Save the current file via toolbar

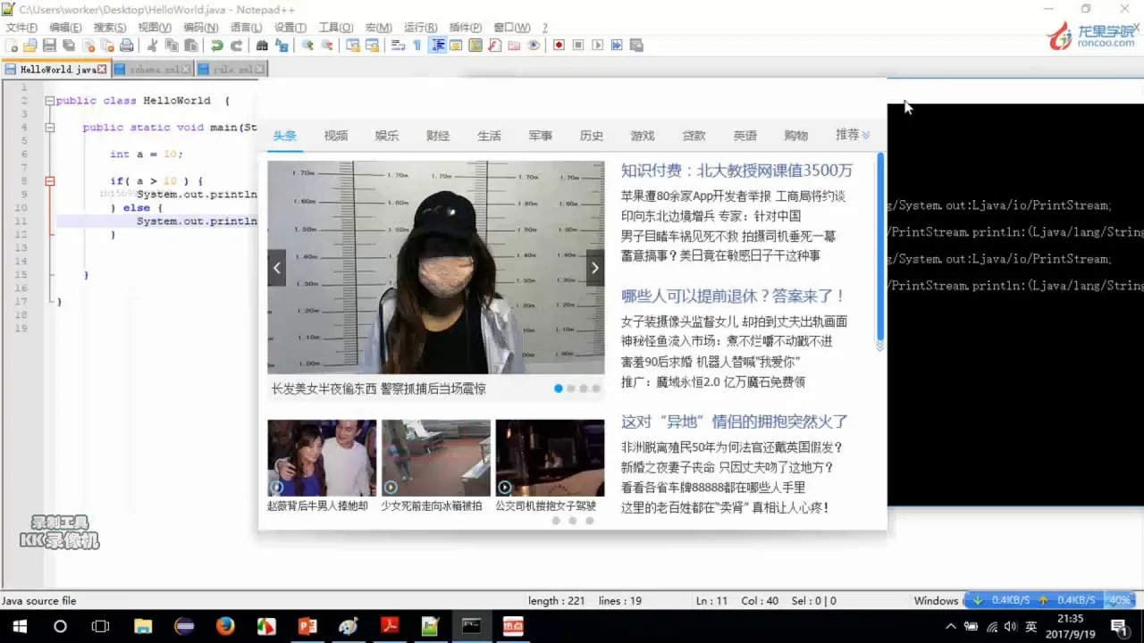(49, 46)
